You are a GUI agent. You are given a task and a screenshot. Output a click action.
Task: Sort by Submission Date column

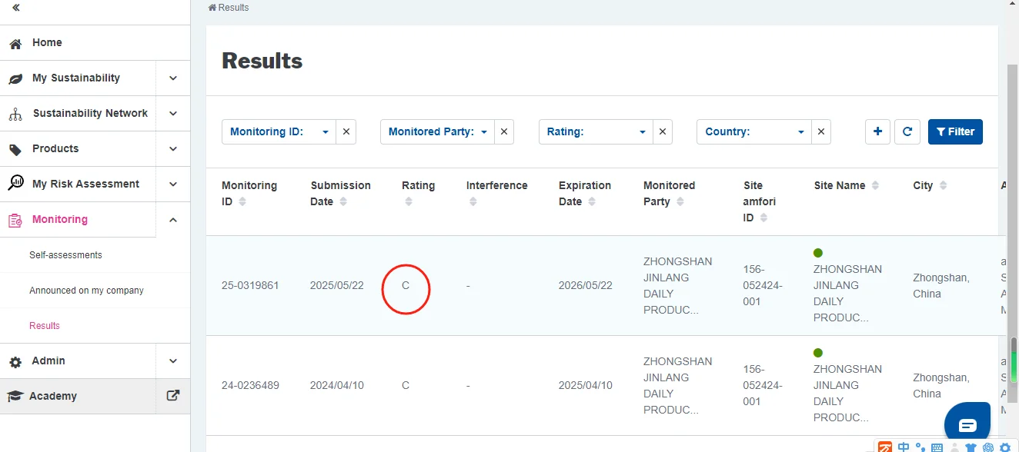343,201
